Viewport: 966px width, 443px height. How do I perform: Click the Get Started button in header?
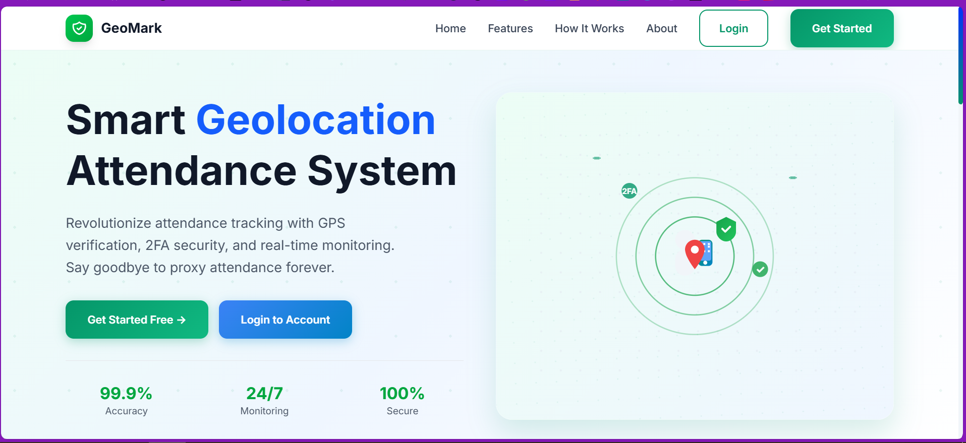tap(841, 29)
